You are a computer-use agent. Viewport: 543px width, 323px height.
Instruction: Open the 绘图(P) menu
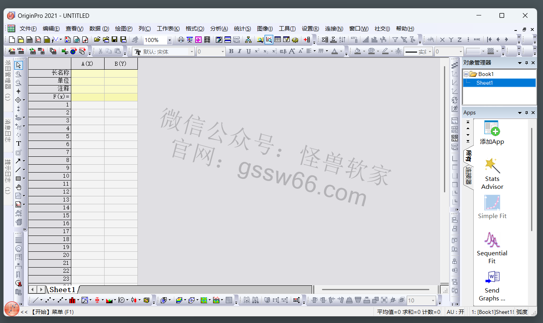[124, 28]
